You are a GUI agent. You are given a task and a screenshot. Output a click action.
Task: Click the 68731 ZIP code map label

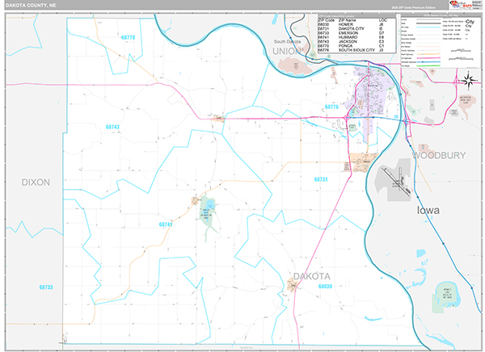322,179
